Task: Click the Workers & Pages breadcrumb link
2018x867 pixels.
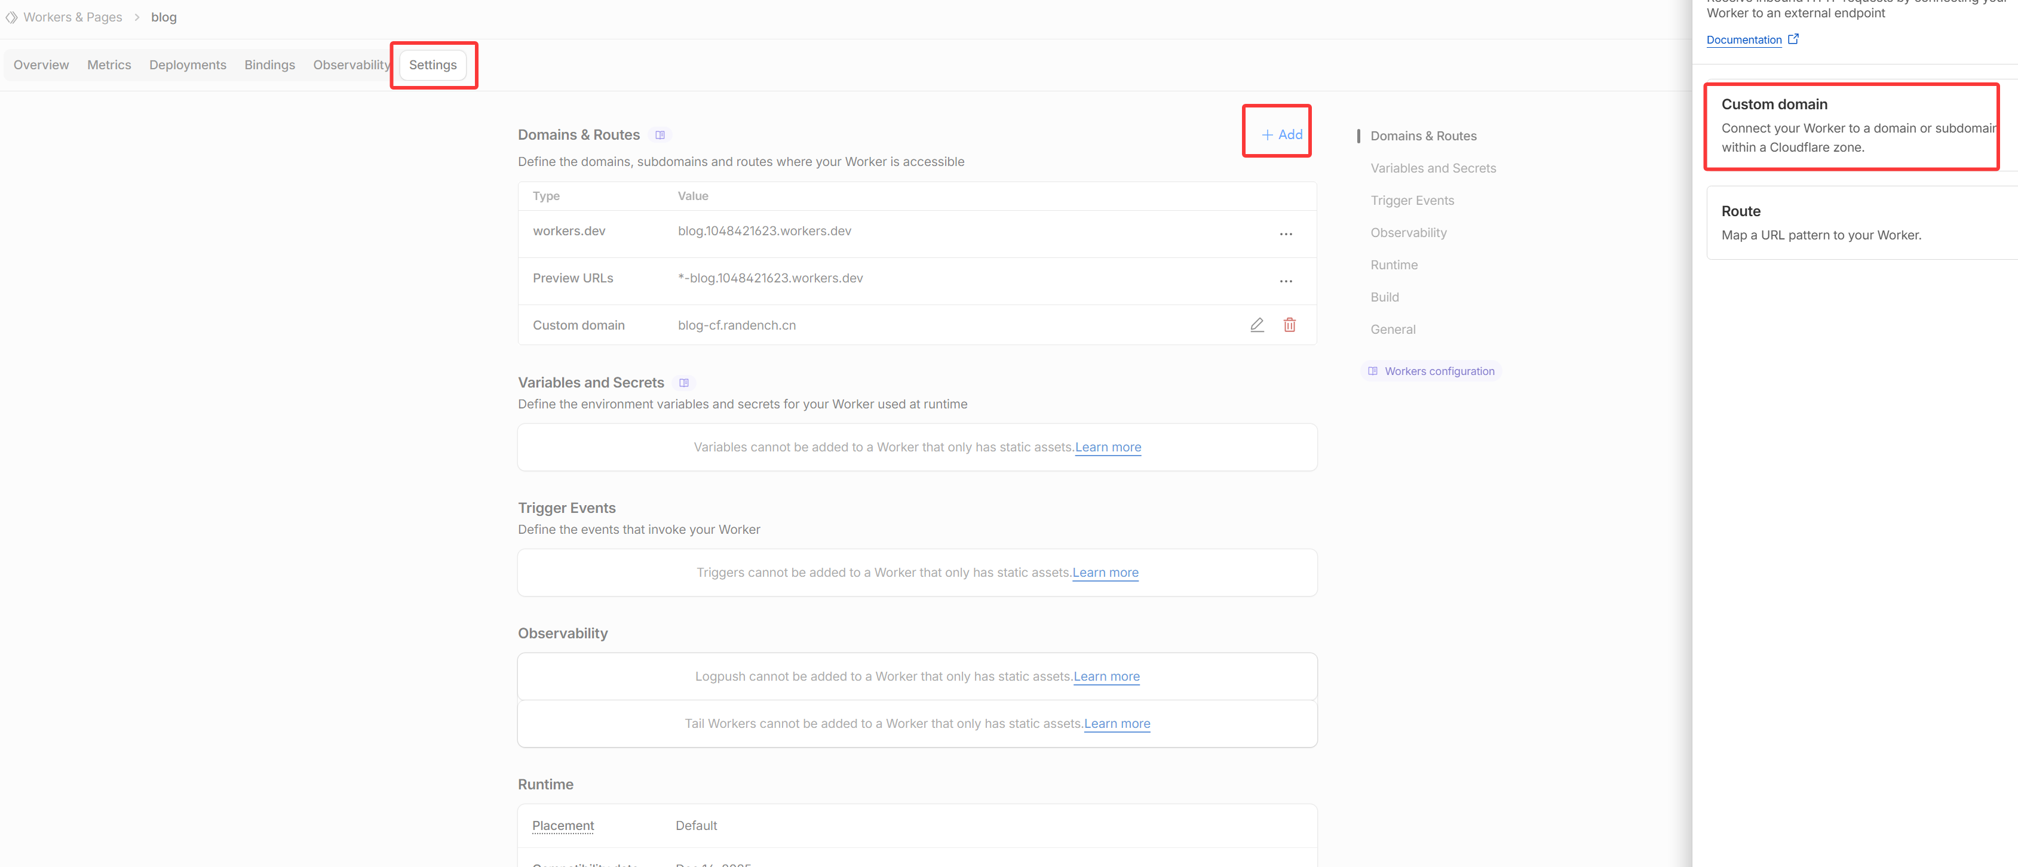Action: click(73, 17)
